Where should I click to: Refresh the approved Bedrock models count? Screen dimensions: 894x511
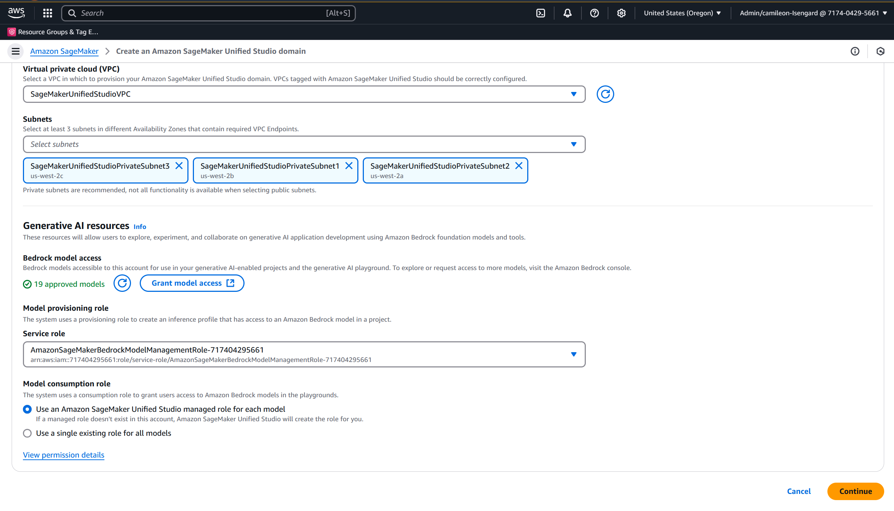(x=122, y=283)
